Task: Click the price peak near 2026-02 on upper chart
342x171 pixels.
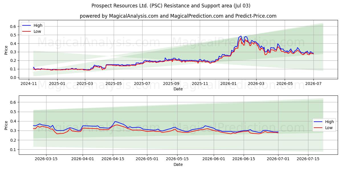Action: [241, 36]
